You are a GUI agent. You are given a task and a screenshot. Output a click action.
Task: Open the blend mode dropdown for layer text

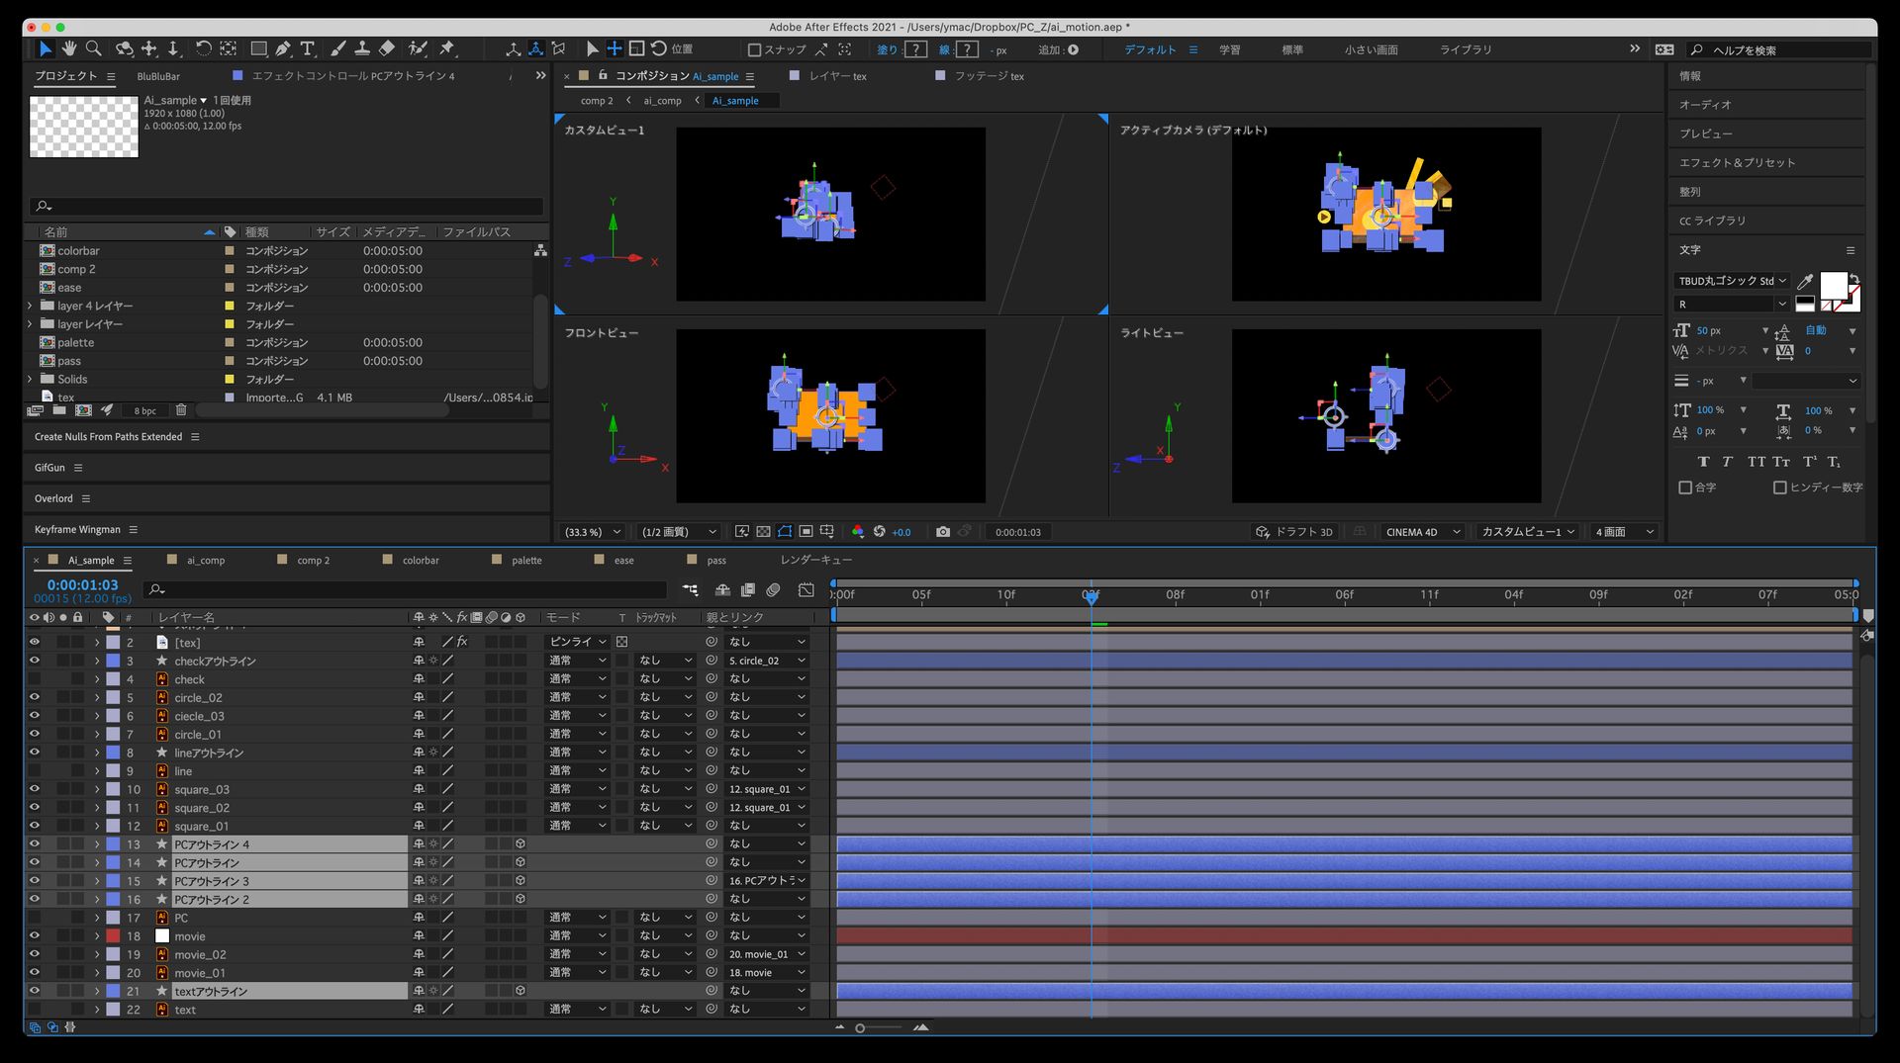point(577,1009)
